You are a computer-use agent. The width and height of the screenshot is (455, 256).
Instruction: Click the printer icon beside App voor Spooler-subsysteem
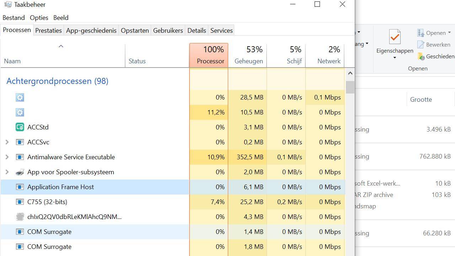[x=20, y=172]
